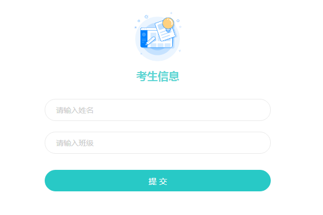Click the 考生信息 heading

click(x=158, y=76)
